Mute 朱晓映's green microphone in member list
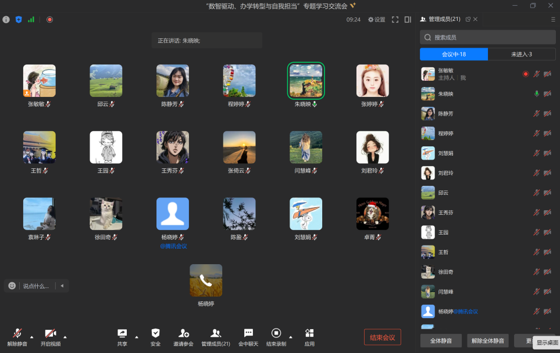Image resolution: width=560 pixels, height=353 pixels. (x=537, y=93)
